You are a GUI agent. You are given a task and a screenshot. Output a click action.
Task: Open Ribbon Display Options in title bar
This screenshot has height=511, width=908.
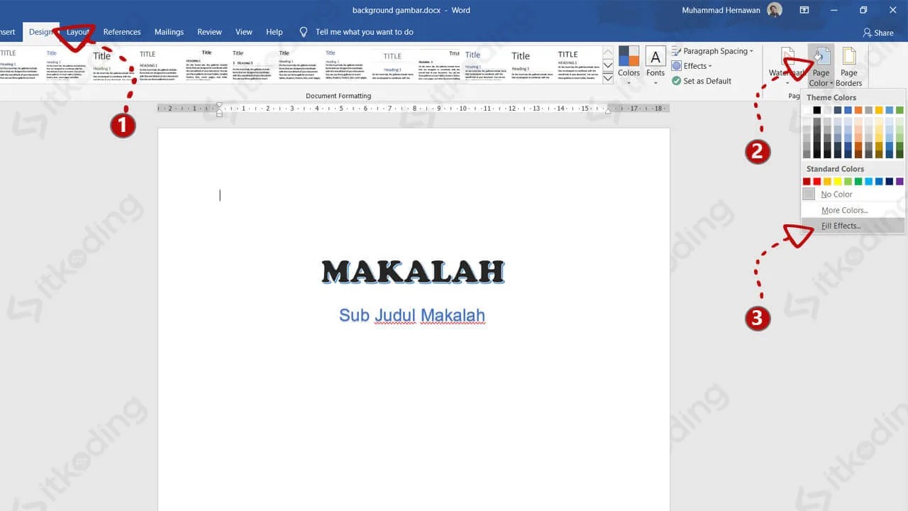coord(804,10)
